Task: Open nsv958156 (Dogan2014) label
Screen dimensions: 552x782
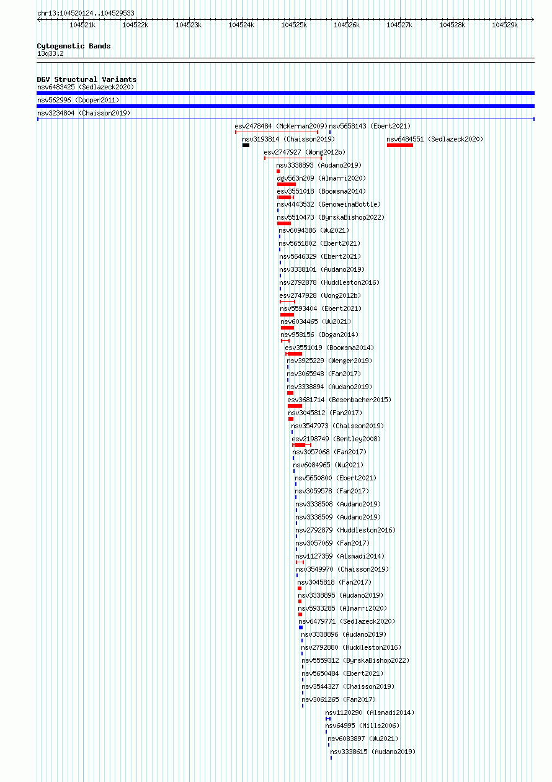Action: click(319, 335)
